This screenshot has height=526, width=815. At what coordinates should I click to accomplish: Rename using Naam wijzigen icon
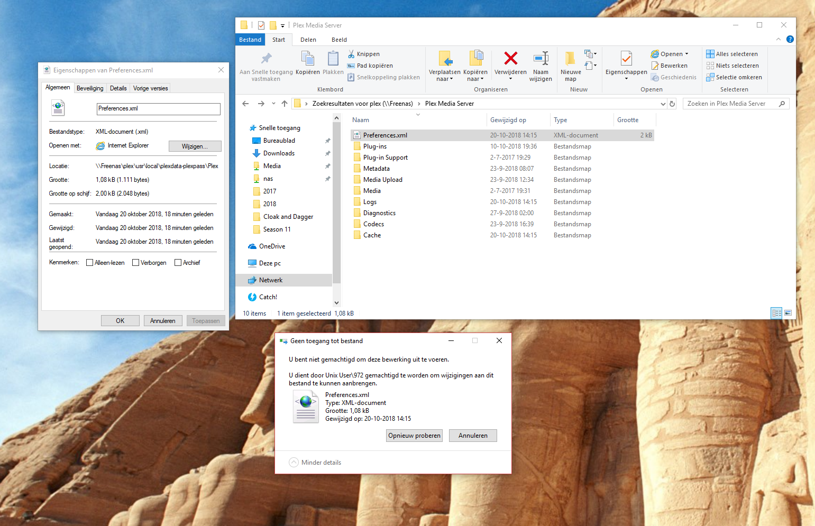[x=541, y=58]
